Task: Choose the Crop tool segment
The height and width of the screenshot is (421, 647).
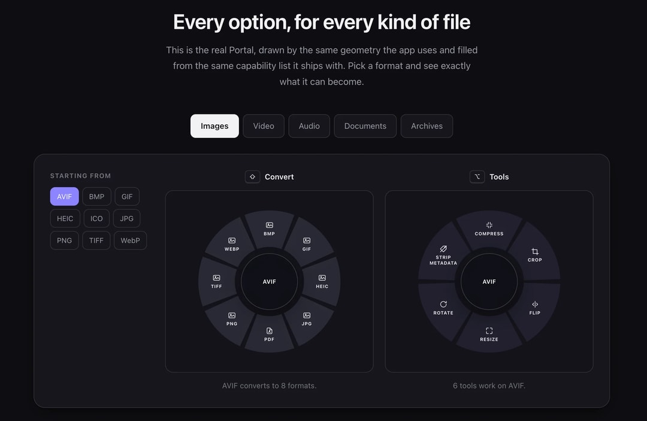Action: pyautogui.click(x=535, y=255)
